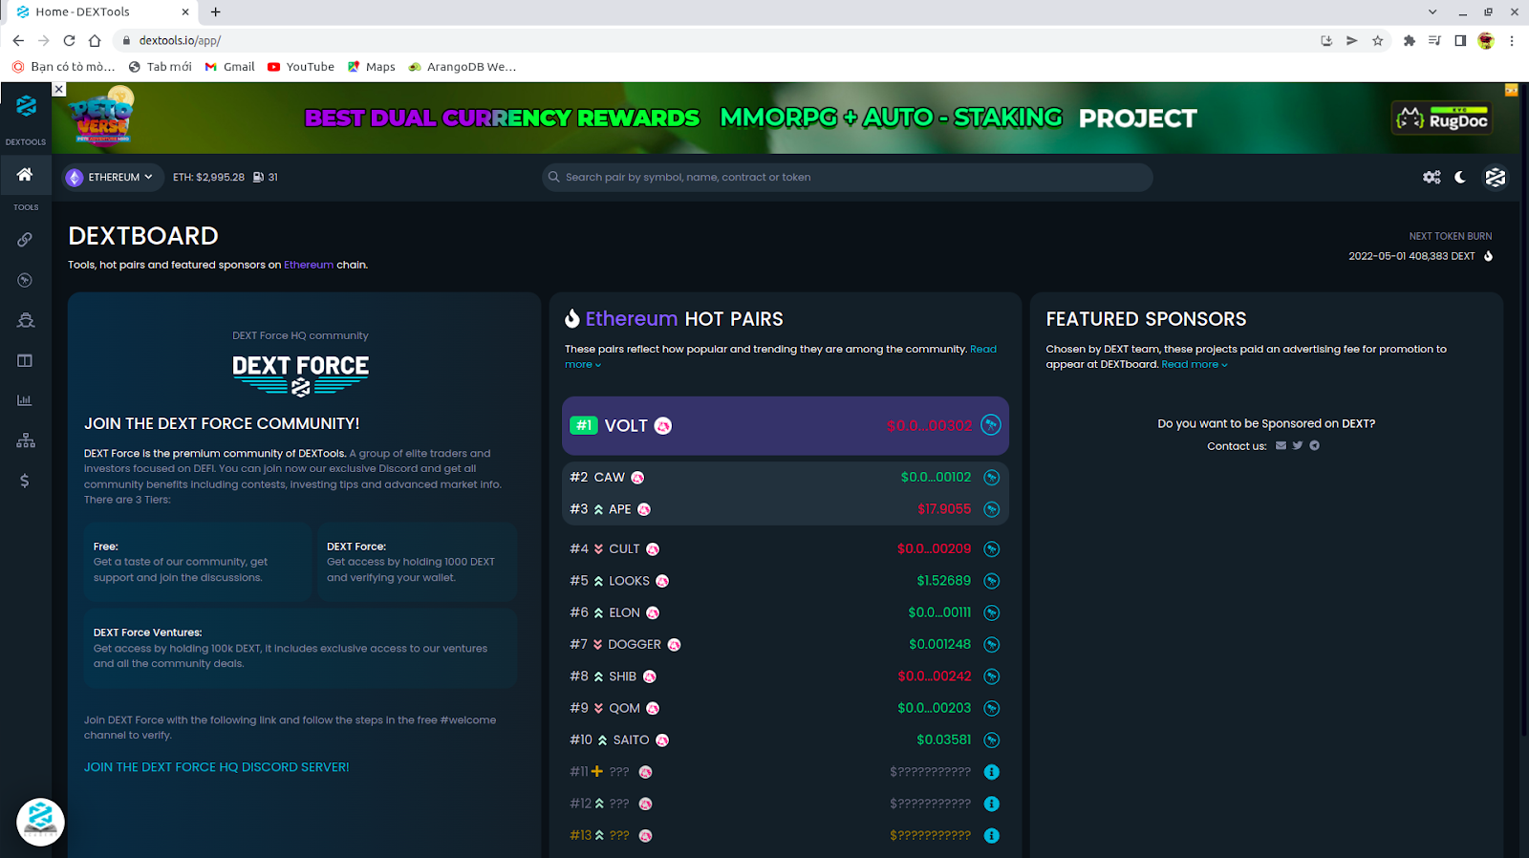Click the RugDoc badge in the banner

coord(1442,118)
